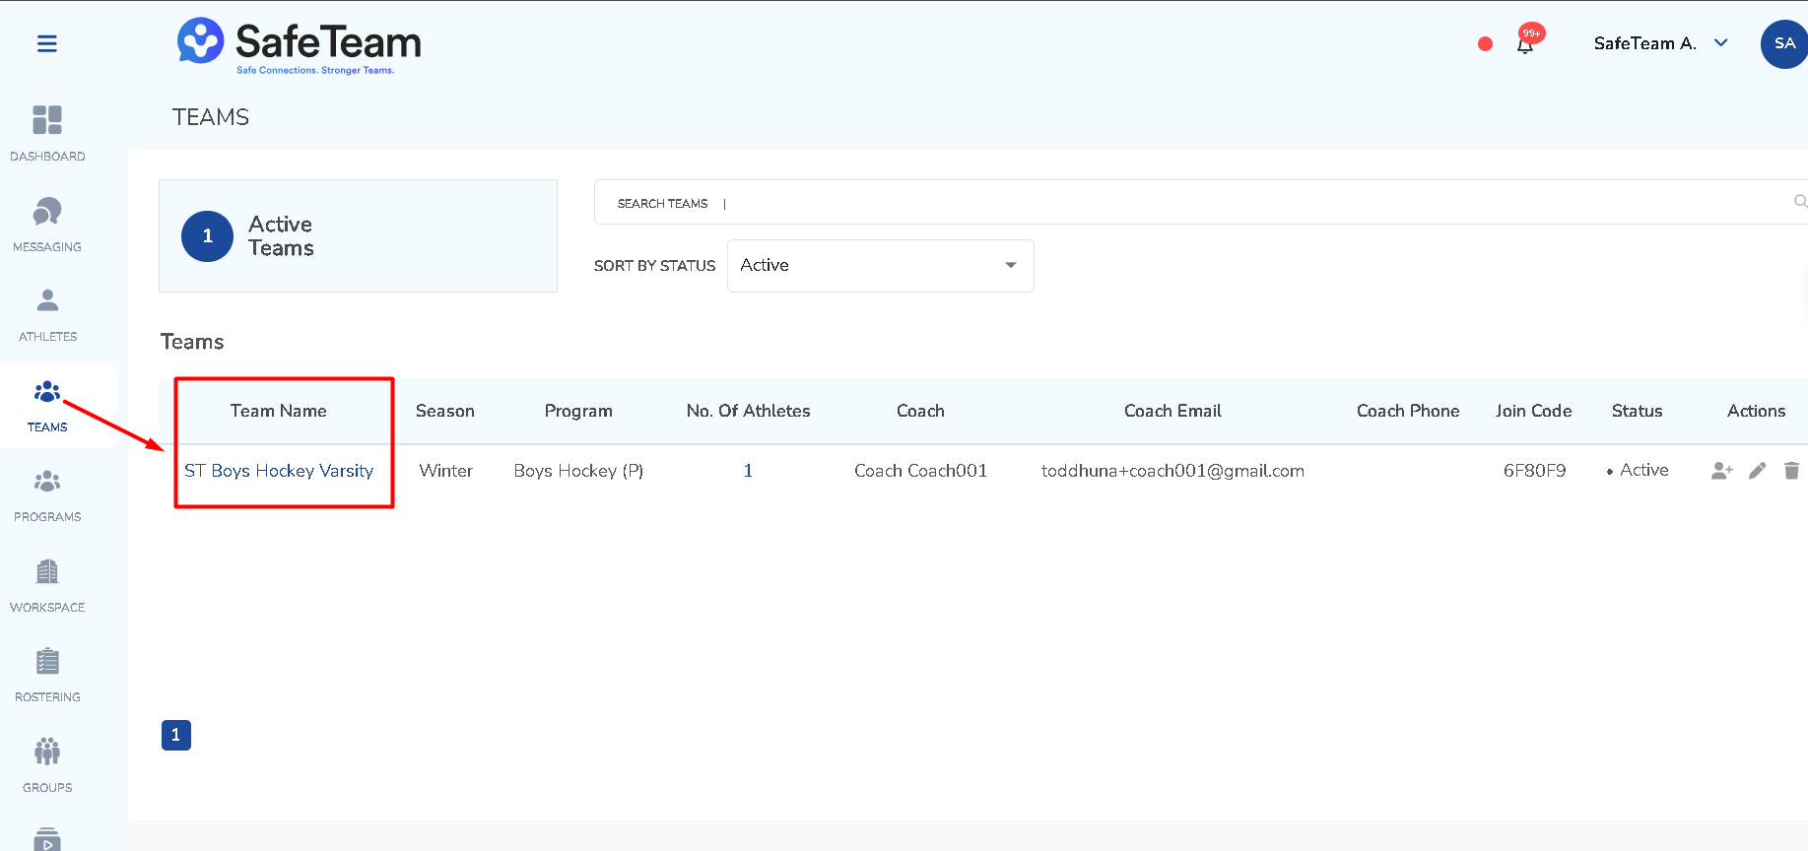Open the notifications bell

pyautogui.click(x=1525, y=44)
